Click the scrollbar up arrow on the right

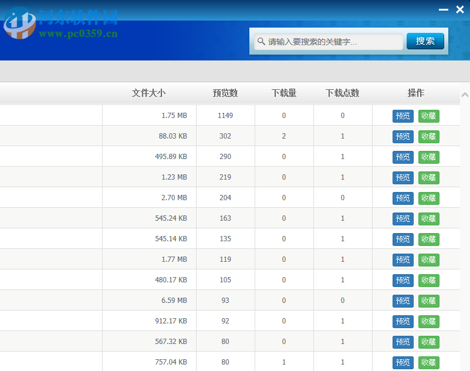pyautogui.click(x=465, y=94)
